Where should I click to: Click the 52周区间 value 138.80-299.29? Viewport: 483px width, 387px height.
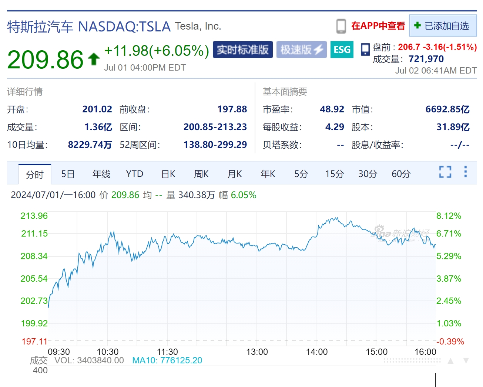point(215,145)
